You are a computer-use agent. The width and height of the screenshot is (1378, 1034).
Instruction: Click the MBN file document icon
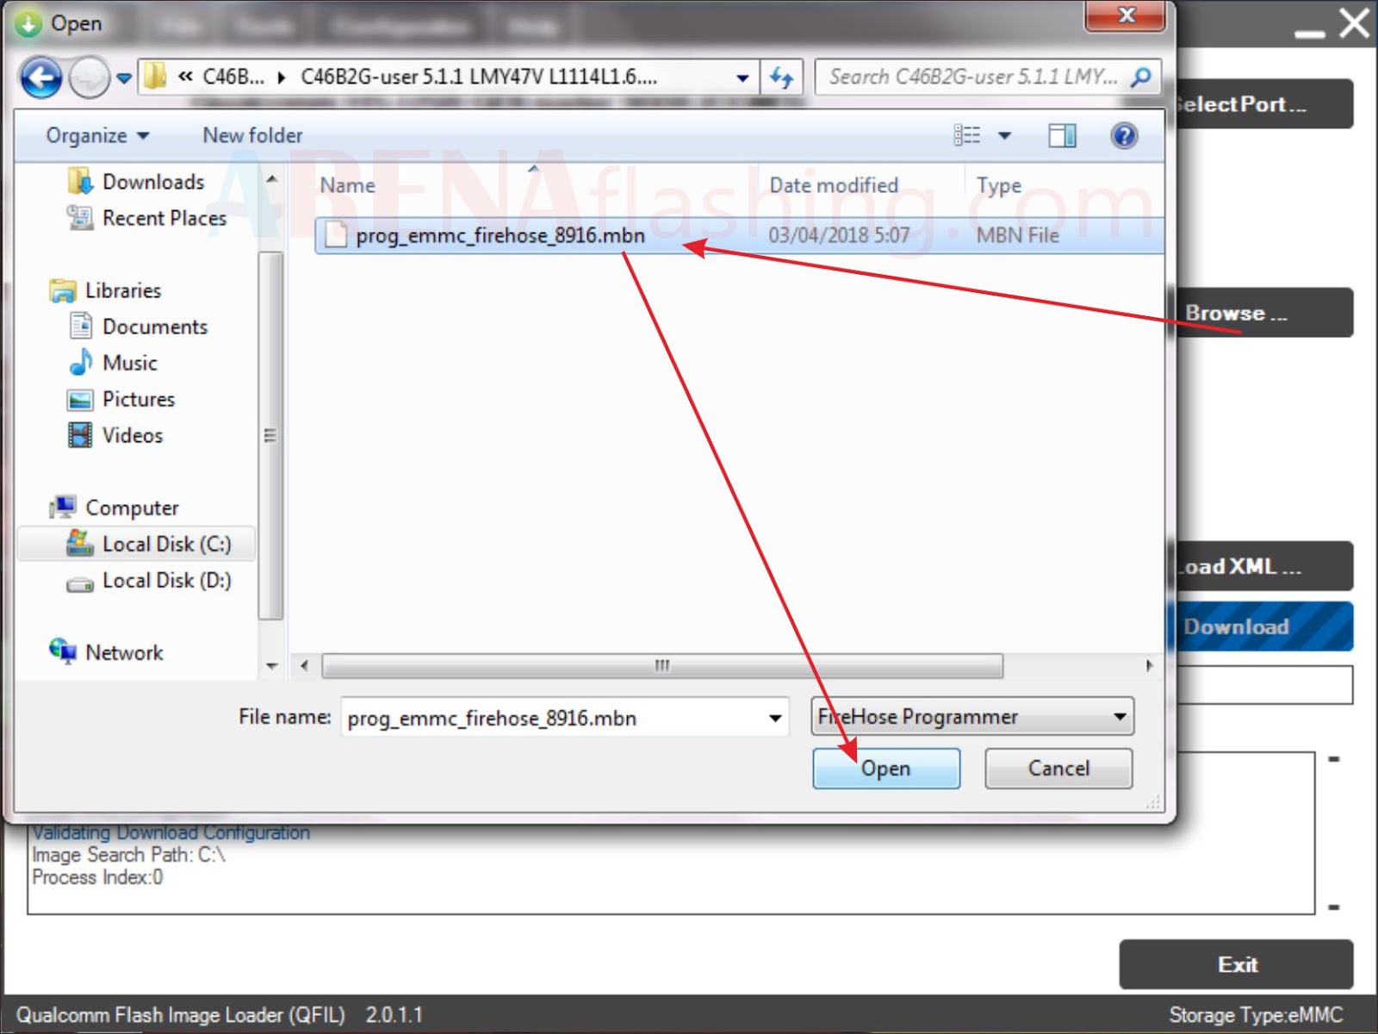point(336,235)
